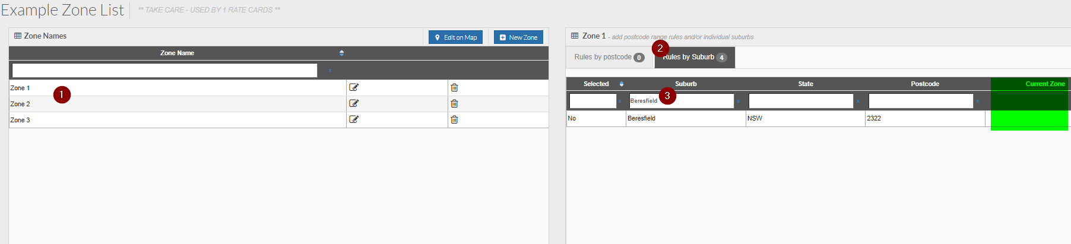The image size is (1071, 244).
Task: Clear the Suburb filter x
Action: 738,102
